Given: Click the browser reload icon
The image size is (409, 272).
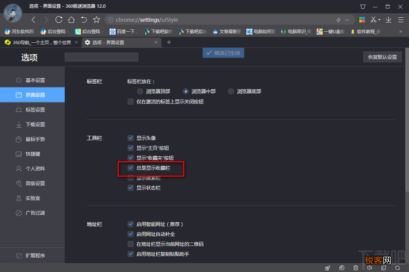Looking at the screenshot, I should pyautogui.click(x=59, y=20).
